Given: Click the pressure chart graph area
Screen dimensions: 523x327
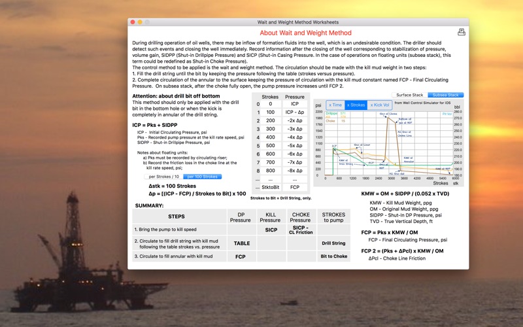Looking at the screenshot, I should coord(388,143).
